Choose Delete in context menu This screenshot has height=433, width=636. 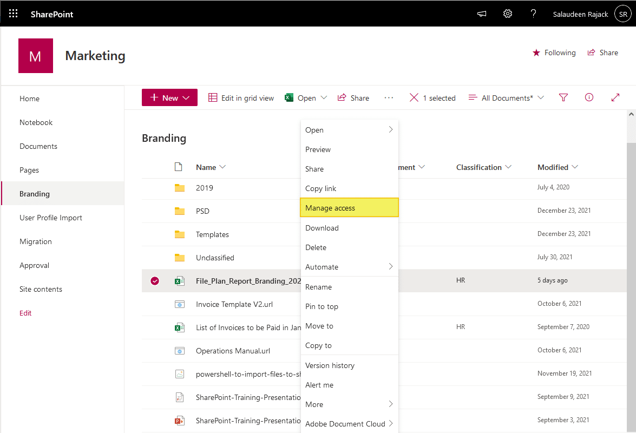click(349, 247)
